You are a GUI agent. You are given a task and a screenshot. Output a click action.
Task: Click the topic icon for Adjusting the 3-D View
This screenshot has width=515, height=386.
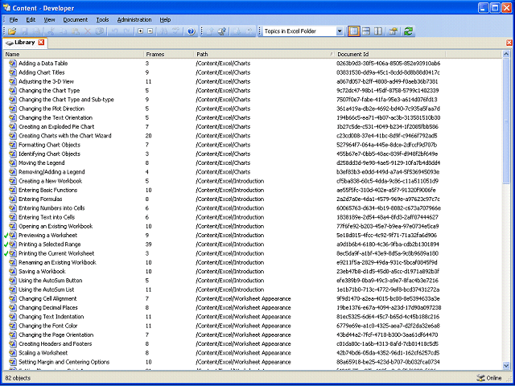(x=13, y=81)
